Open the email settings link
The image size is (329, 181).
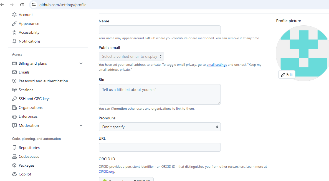point(217,64)
